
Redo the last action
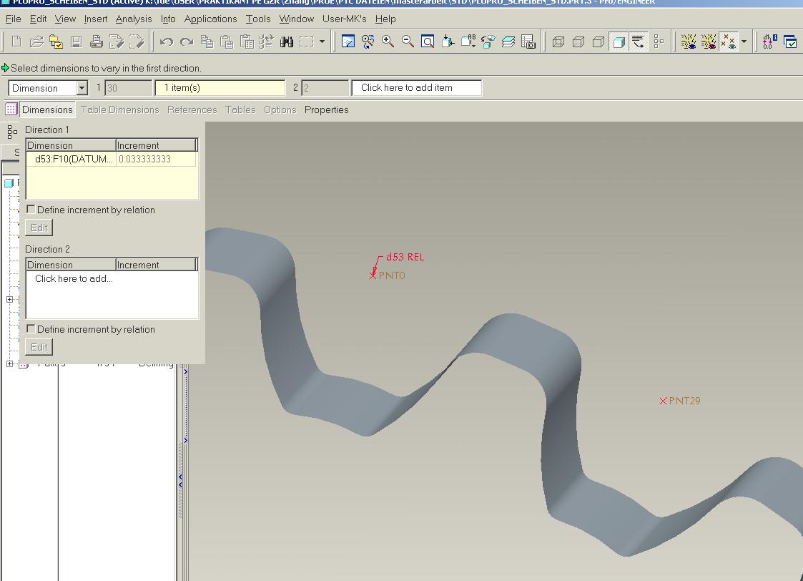pos(187,41)
